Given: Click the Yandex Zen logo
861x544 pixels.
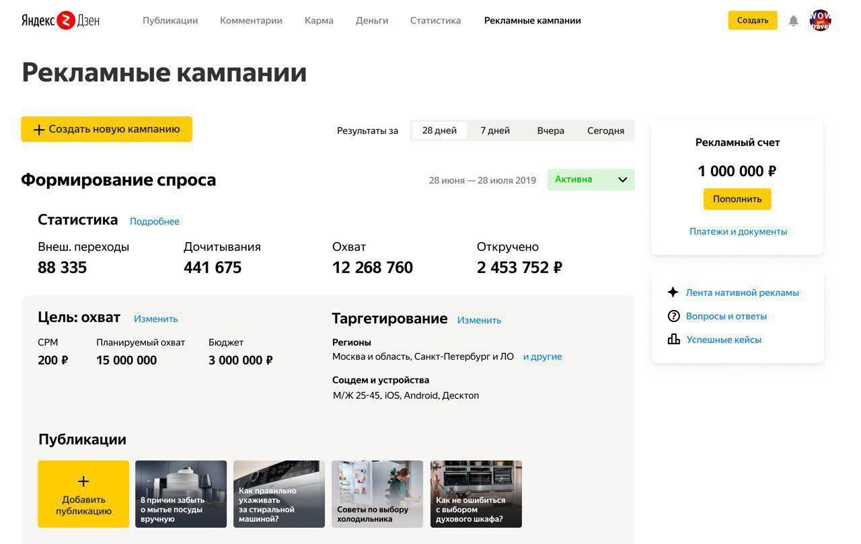Looking at the screenshot, I should 61,20.
